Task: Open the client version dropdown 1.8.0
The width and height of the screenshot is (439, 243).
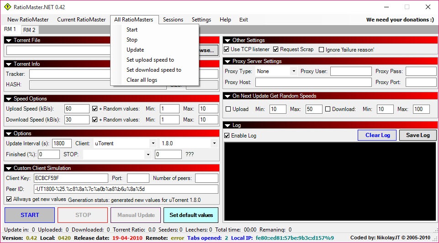Action: [189, 143]
